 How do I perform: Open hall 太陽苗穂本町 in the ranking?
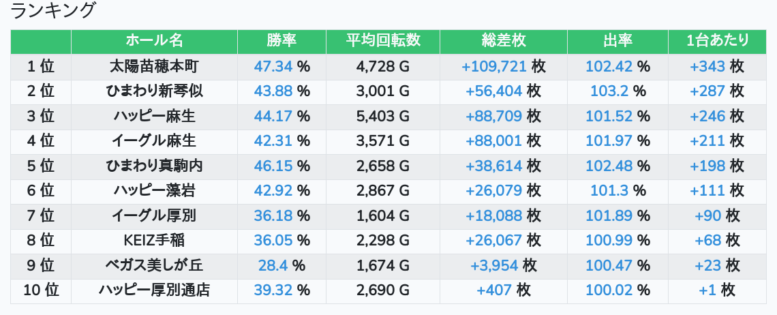click(x=154, y=67)
